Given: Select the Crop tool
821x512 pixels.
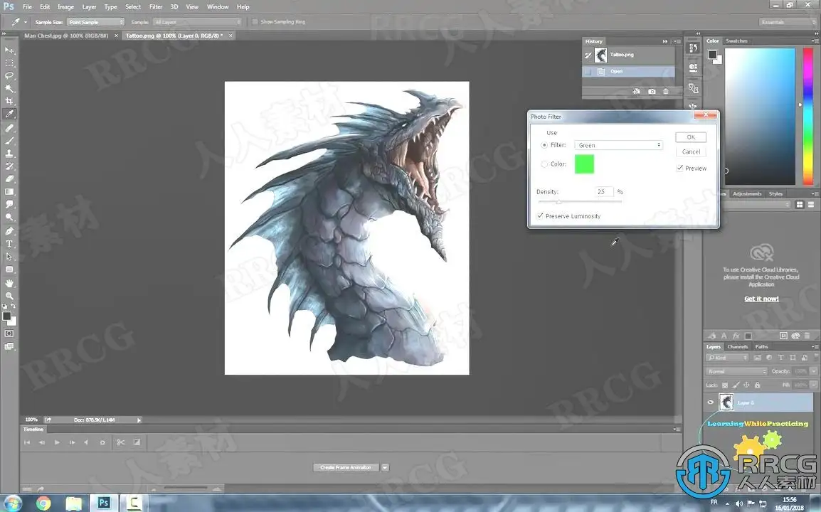Looking at the screenshot, I should pyautogui.click(x=9, y=102).
